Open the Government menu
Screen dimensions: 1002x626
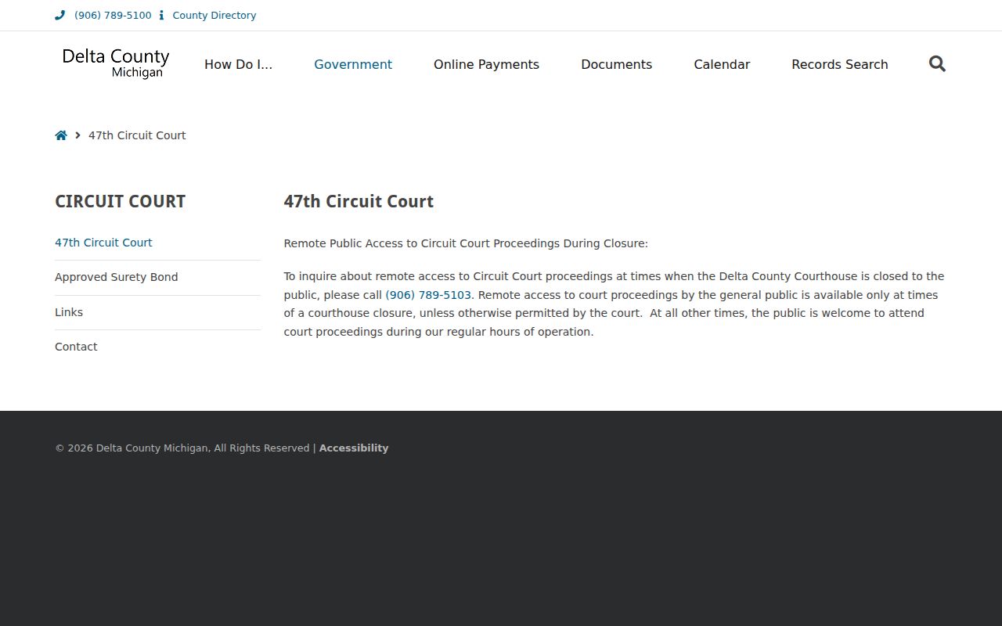pyautogui.click(x=353, y=64)
